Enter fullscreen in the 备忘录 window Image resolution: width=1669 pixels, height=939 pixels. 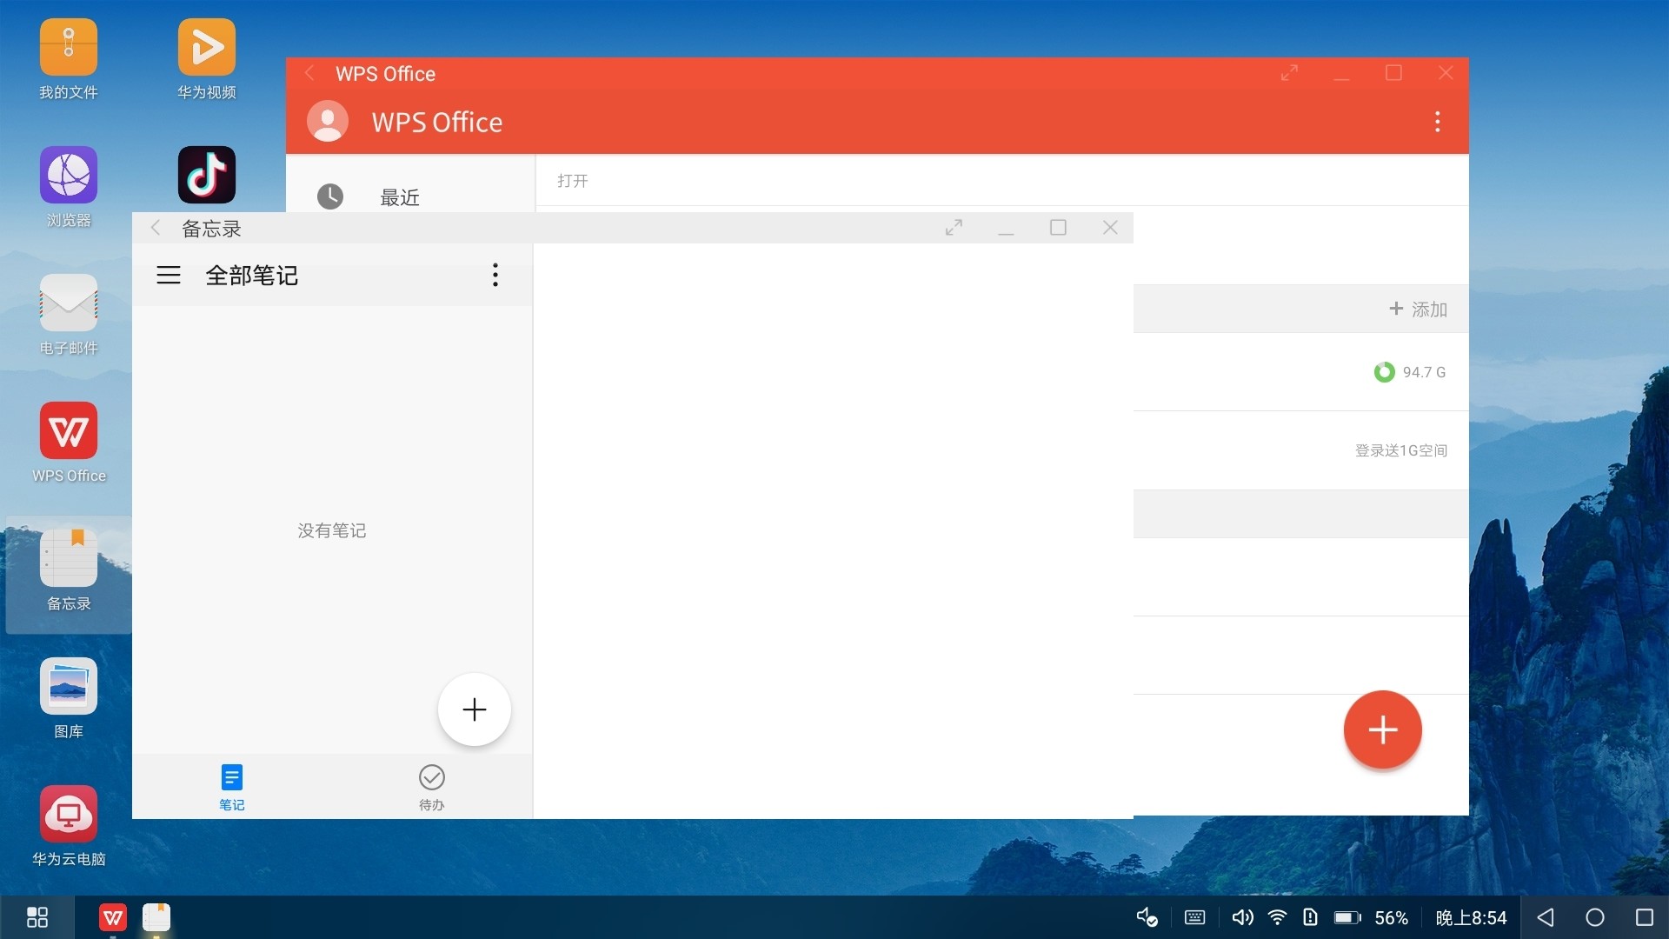click(x=954, y=228)
